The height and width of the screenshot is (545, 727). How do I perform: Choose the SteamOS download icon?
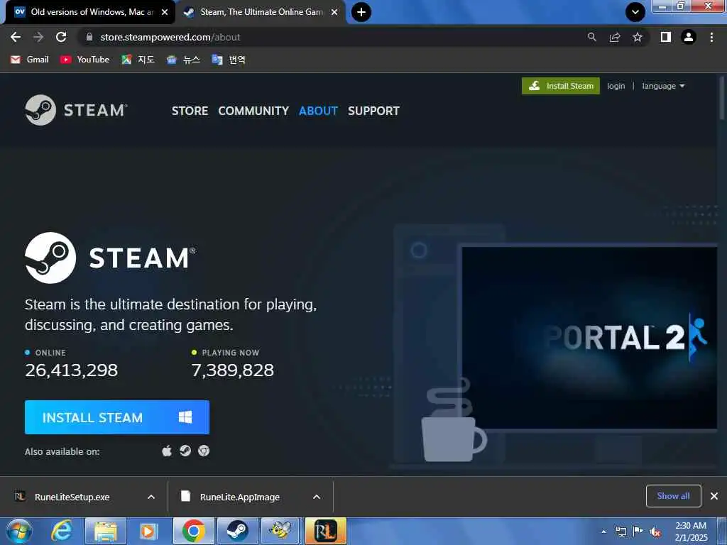click(185, 451)
